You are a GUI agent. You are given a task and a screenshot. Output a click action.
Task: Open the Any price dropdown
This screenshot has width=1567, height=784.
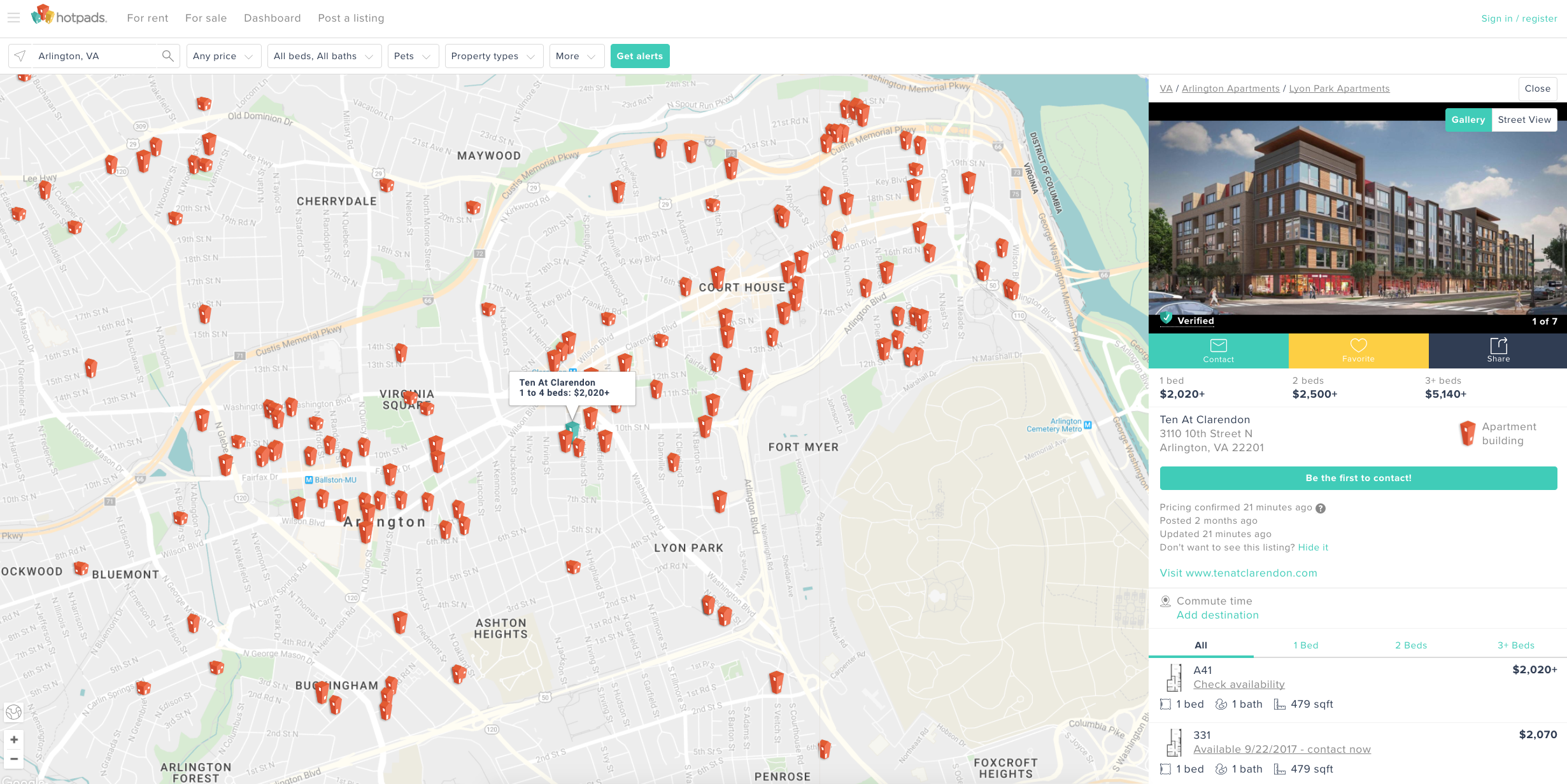coord(224,56)
